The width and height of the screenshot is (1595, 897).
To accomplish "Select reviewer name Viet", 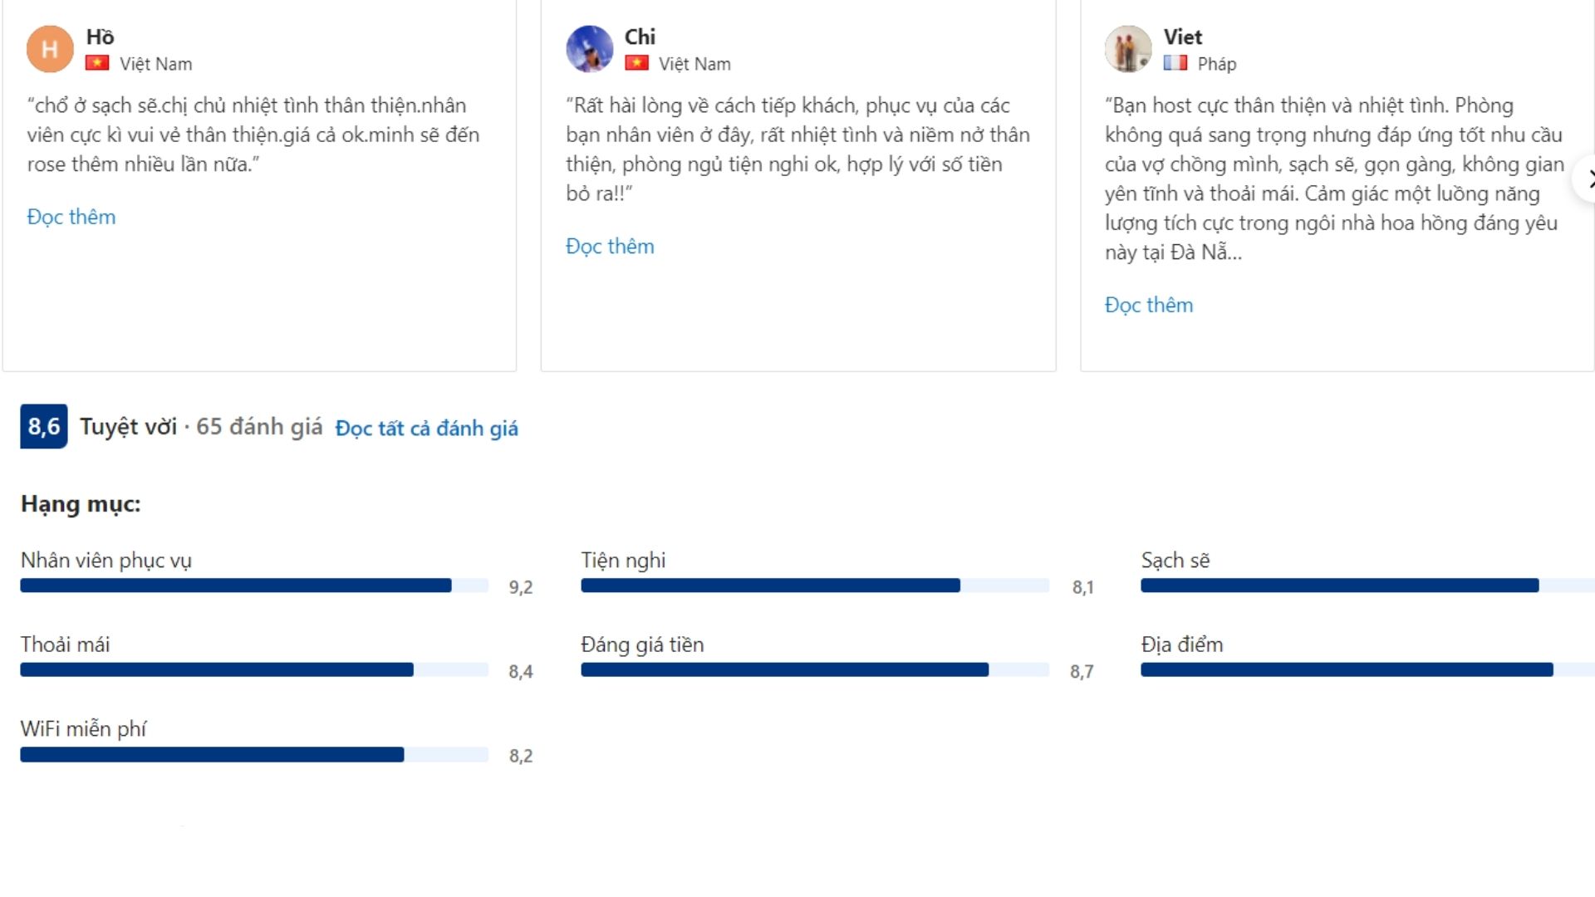I will click(1182, 37).
